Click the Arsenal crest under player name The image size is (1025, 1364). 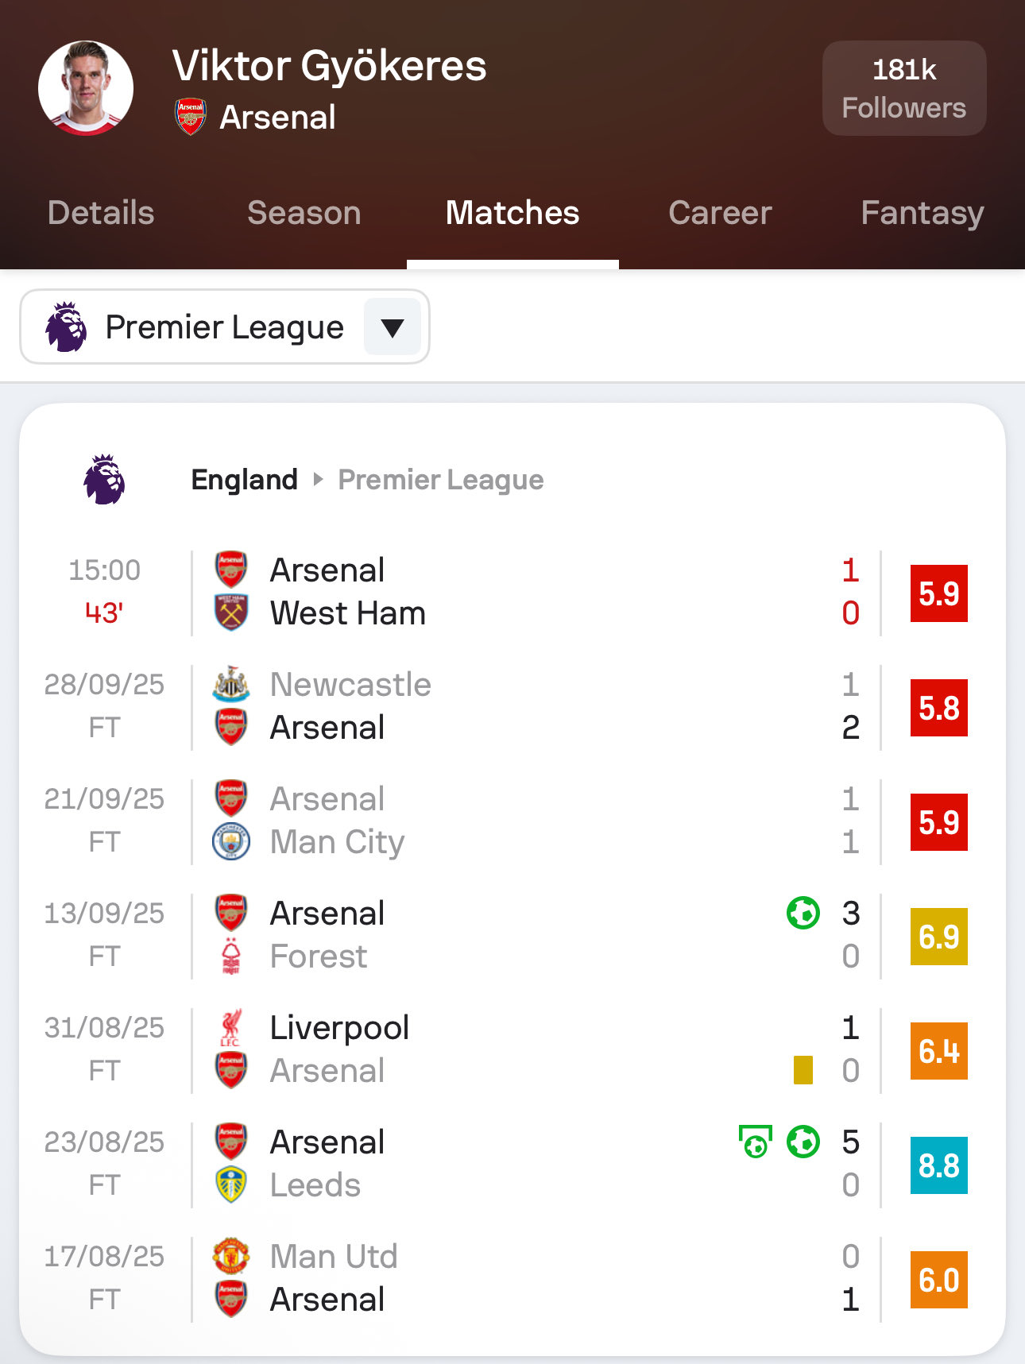191,117
